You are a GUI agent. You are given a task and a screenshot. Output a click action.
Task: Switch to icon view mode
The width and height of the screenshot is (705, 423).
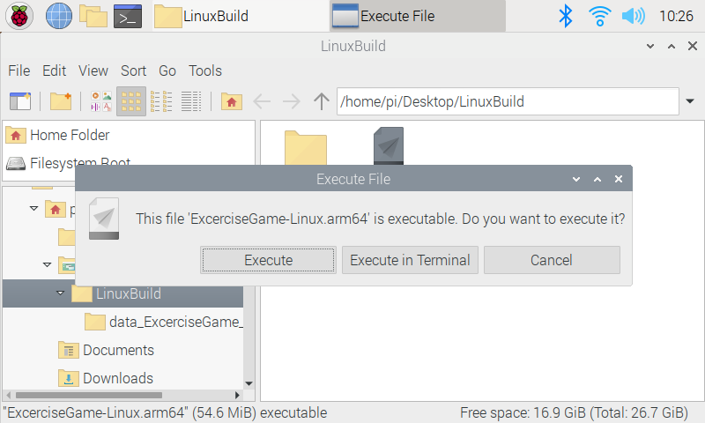131,101
